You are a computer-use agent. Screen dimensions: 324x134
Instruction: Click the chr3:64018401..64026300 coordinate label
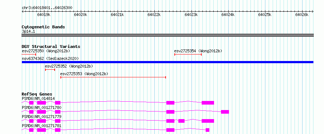point(47,8)
